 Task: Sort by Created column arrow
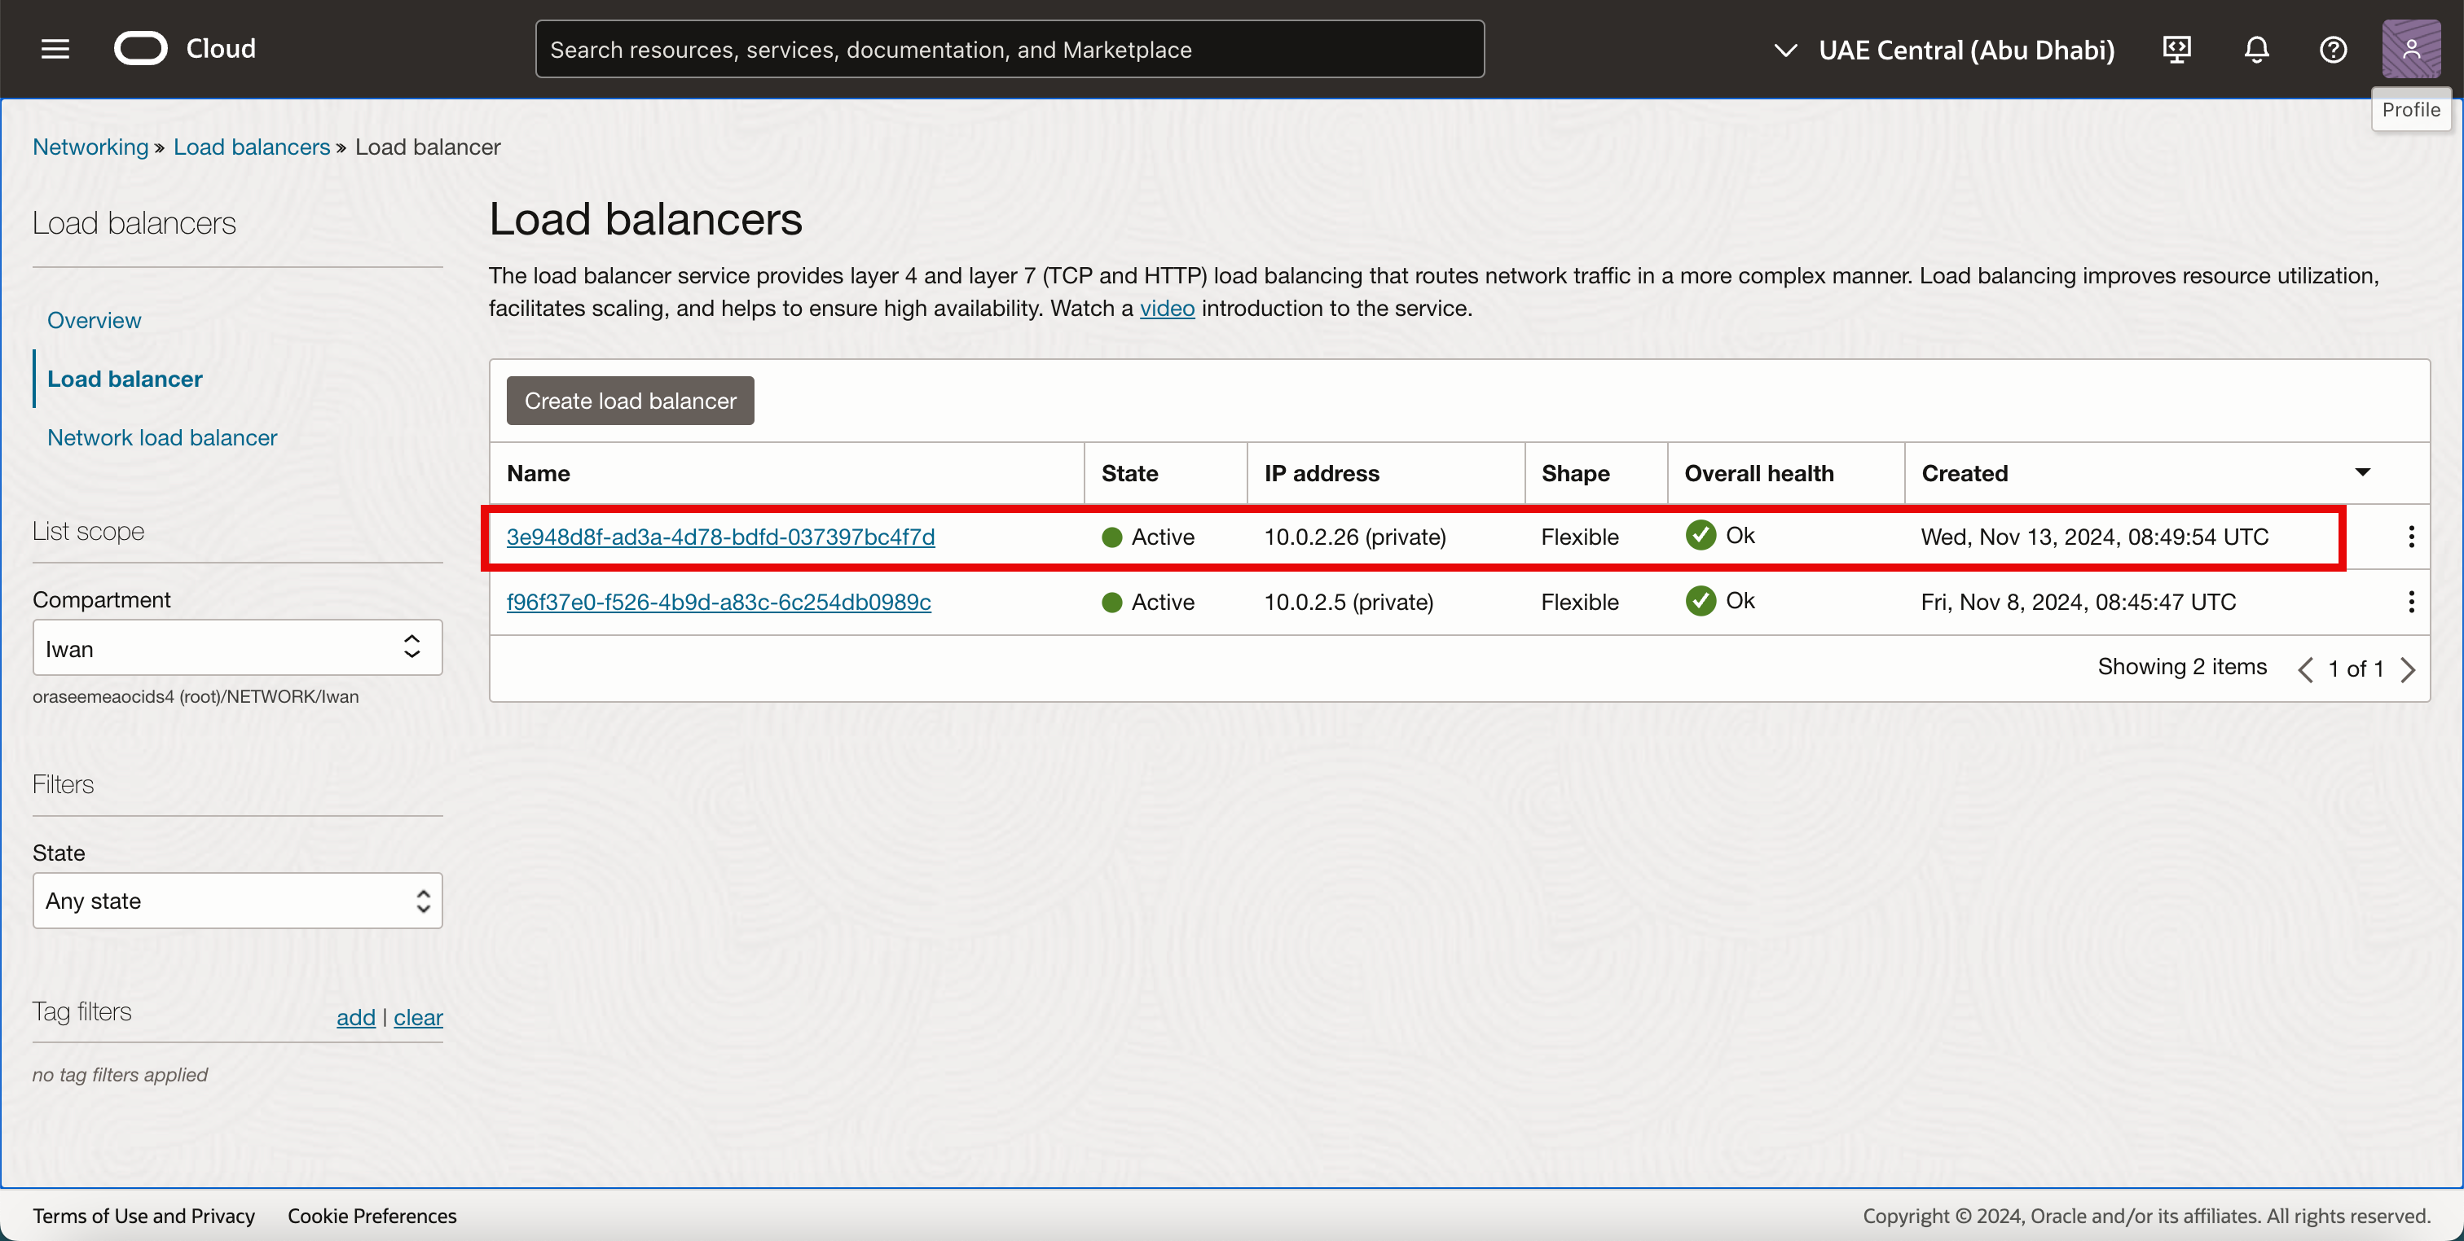[x=2361, y=472]
